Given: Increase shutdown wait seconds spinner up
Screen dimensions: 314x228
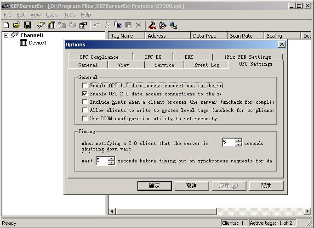Looking at the screenshot, I should 238,140.
